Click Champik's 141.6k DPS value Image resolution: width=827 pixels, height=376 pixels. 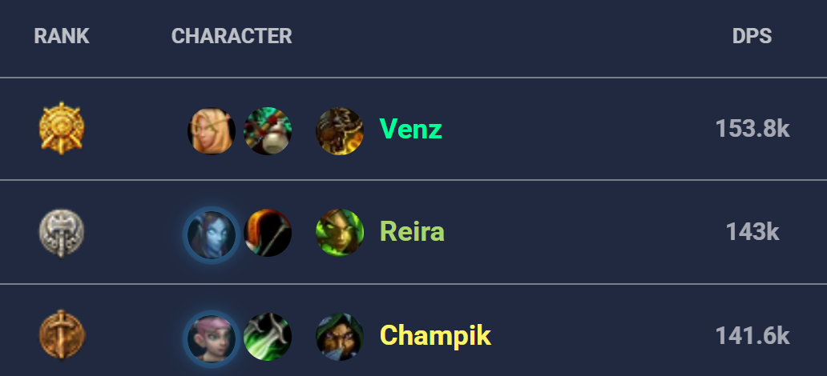tap(752, 336)
